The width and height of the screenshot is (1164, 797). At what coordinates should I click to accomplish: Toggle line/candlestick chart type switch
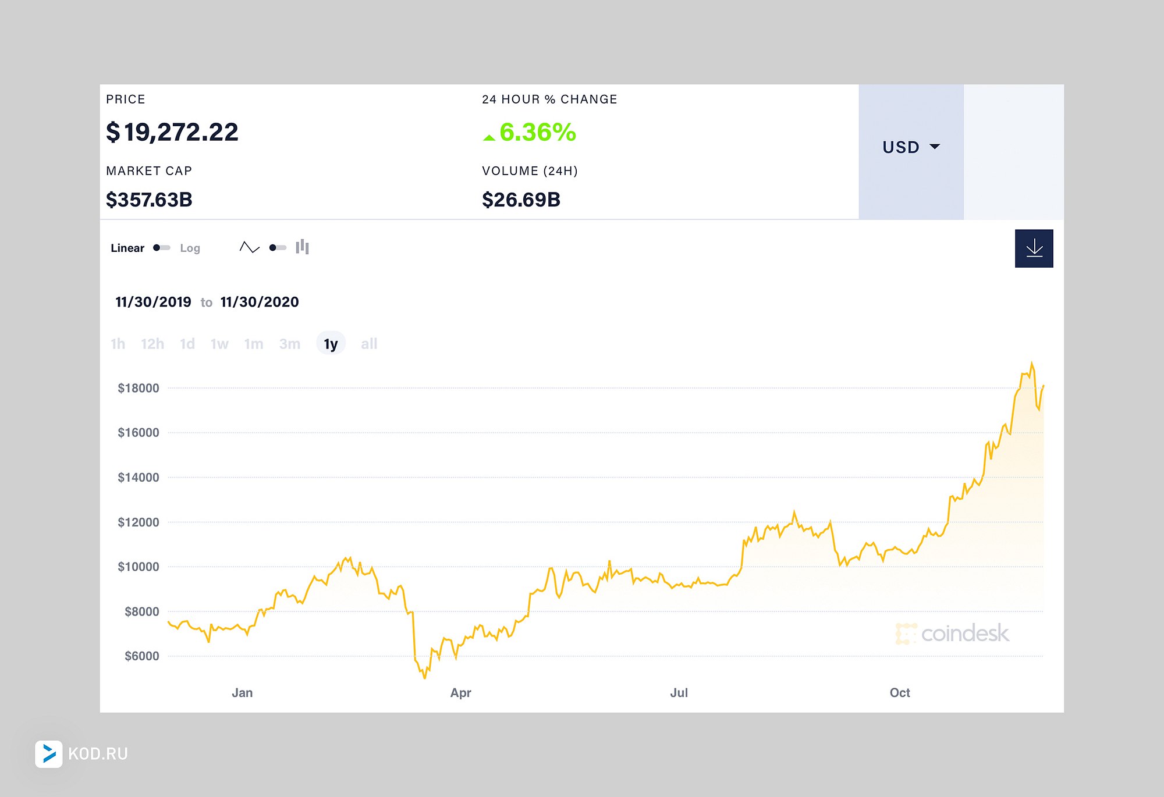278,248
